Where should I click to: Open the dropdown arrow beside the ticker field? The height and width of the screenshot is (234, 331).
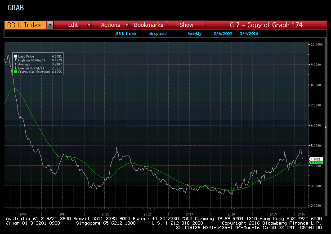50,25
